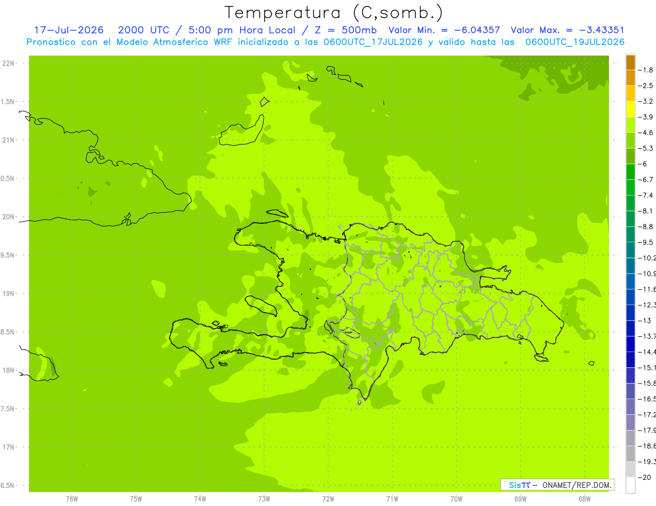The width and height of the screenshot is (656, 506).
Task: Click the '22N' latitude label
Action: pos(8,63)
